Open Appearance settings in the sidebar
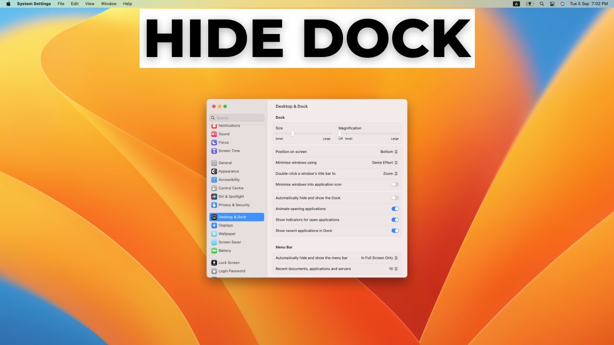Screen dimensions: 614x345 236,171
